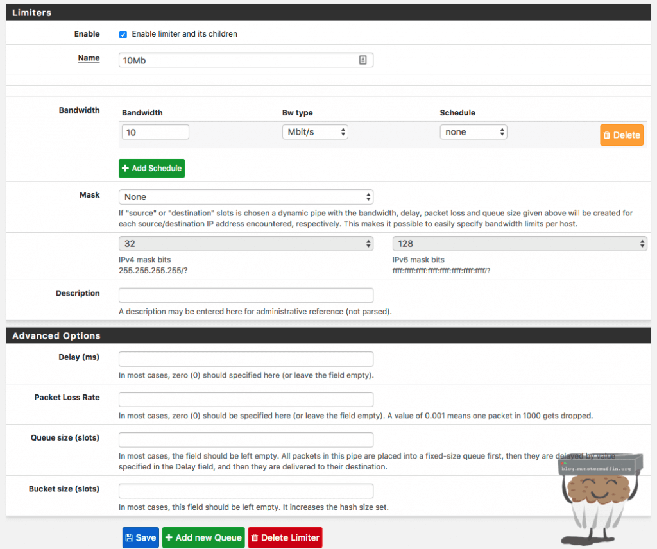
Task: Click the green Add Schedule button
Action: click(x=151, y=168)
